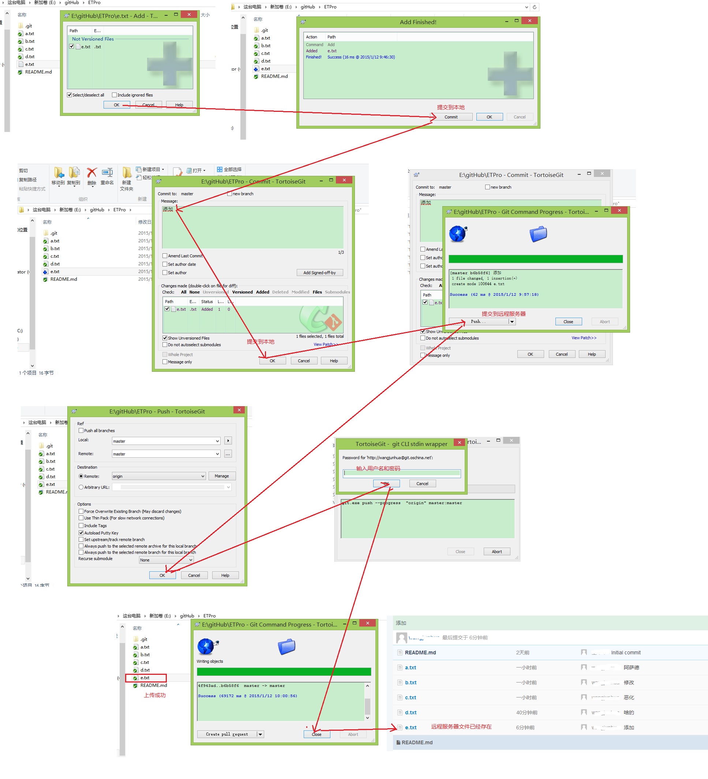Viewport: 708px width, 779px height.
Task: Click the Commit button in the Add Finished window
Action: pos(451,117)
